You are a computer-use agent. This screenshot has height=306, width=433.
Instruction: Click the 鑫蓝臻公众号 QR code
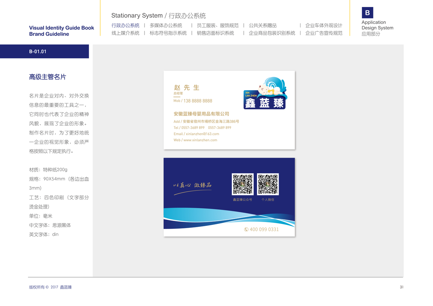tap(242, 184)
